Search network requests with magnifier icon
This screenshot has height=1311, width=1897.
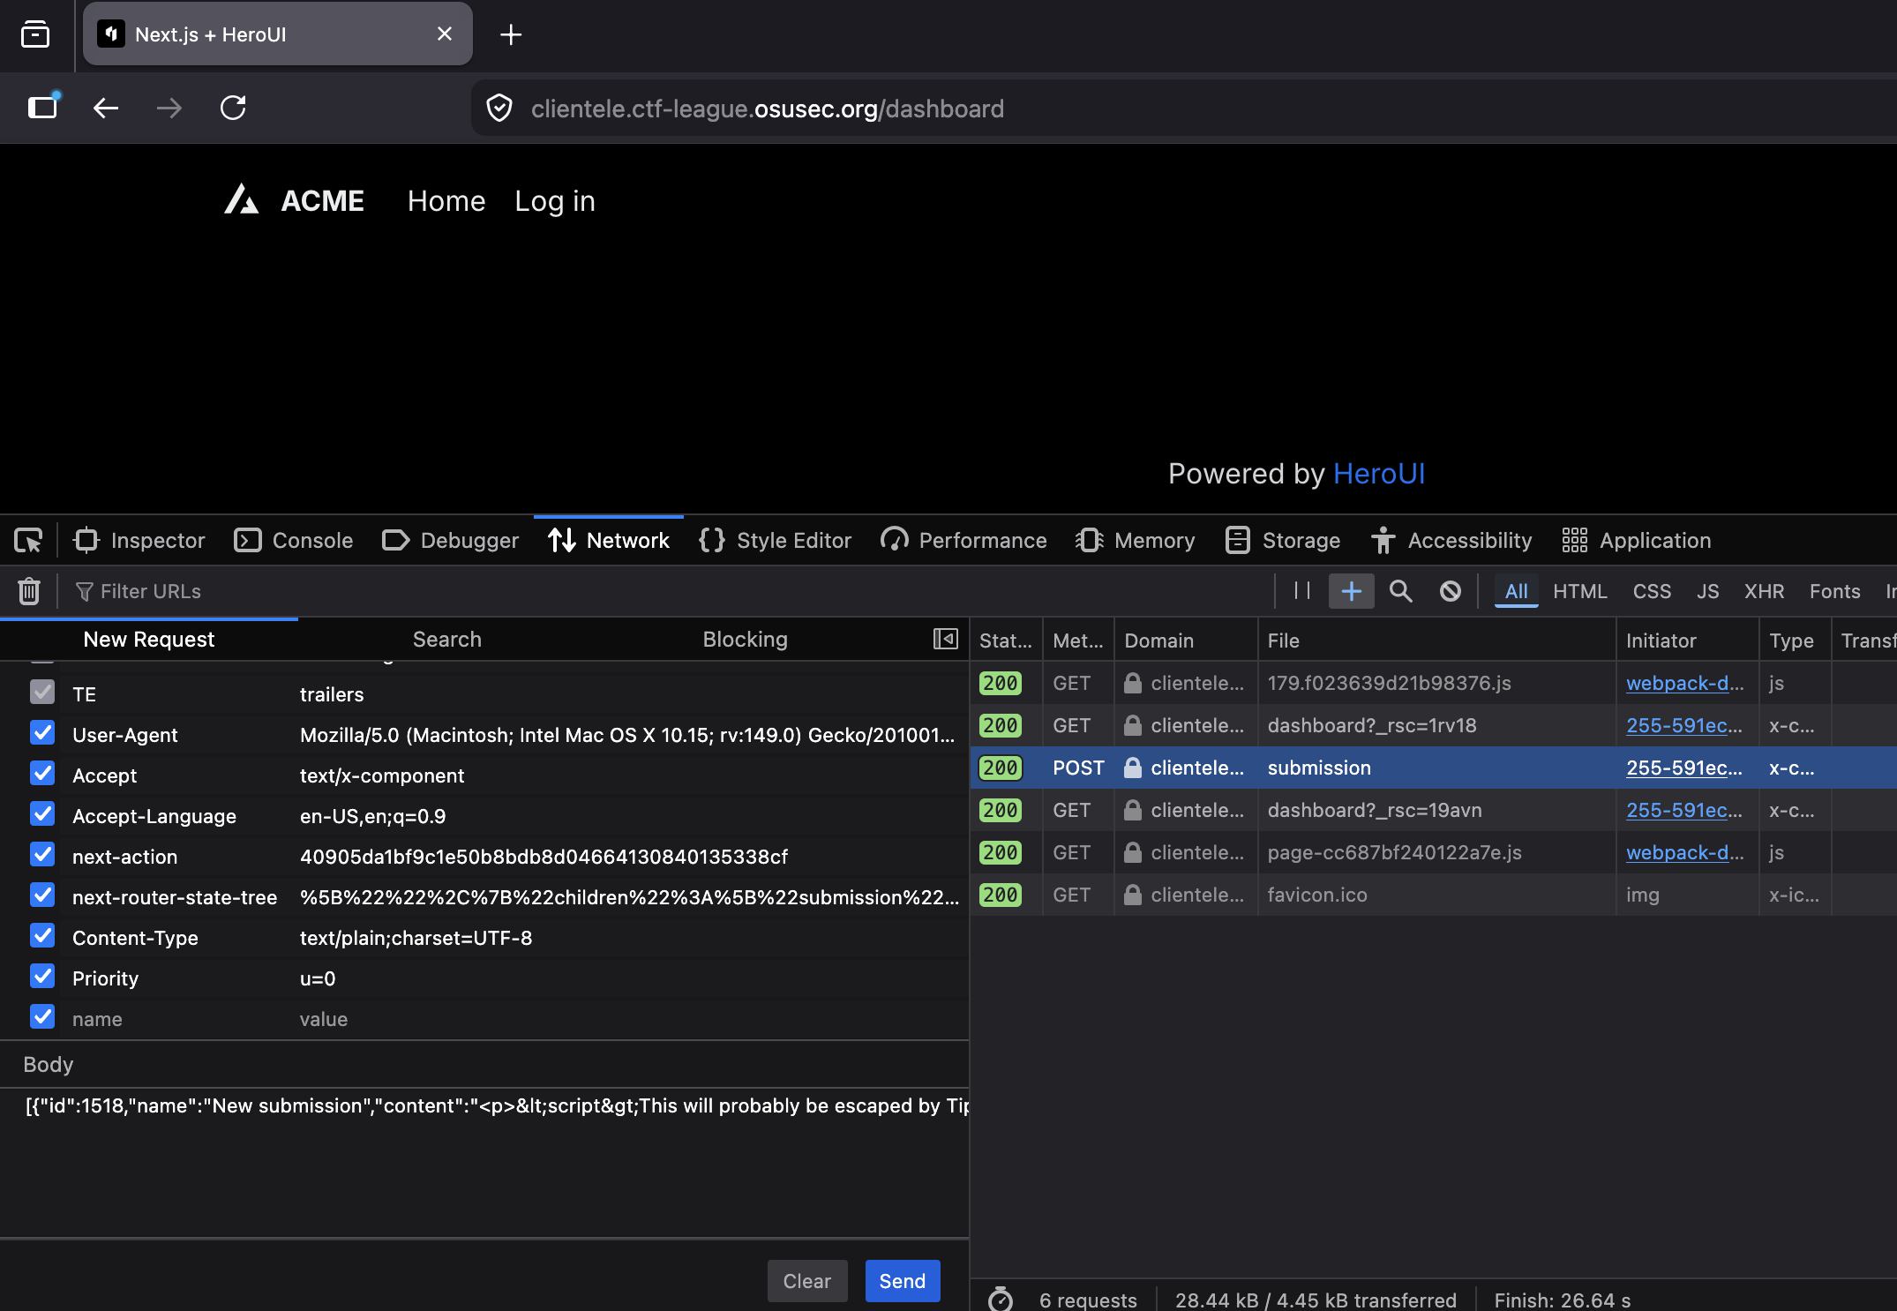pyautogui.click(x=1400, y=591)
